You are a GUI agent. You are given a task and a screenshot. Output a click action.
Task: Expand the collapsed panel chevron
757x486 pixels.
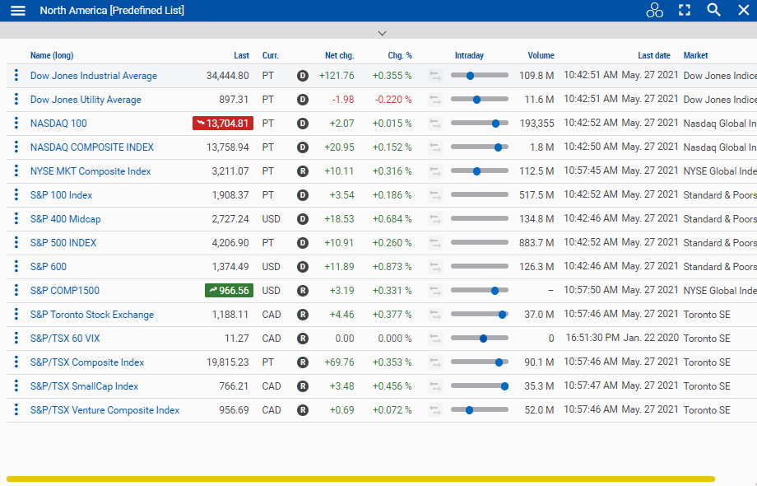pyautogui.click(x=382, y=33)
